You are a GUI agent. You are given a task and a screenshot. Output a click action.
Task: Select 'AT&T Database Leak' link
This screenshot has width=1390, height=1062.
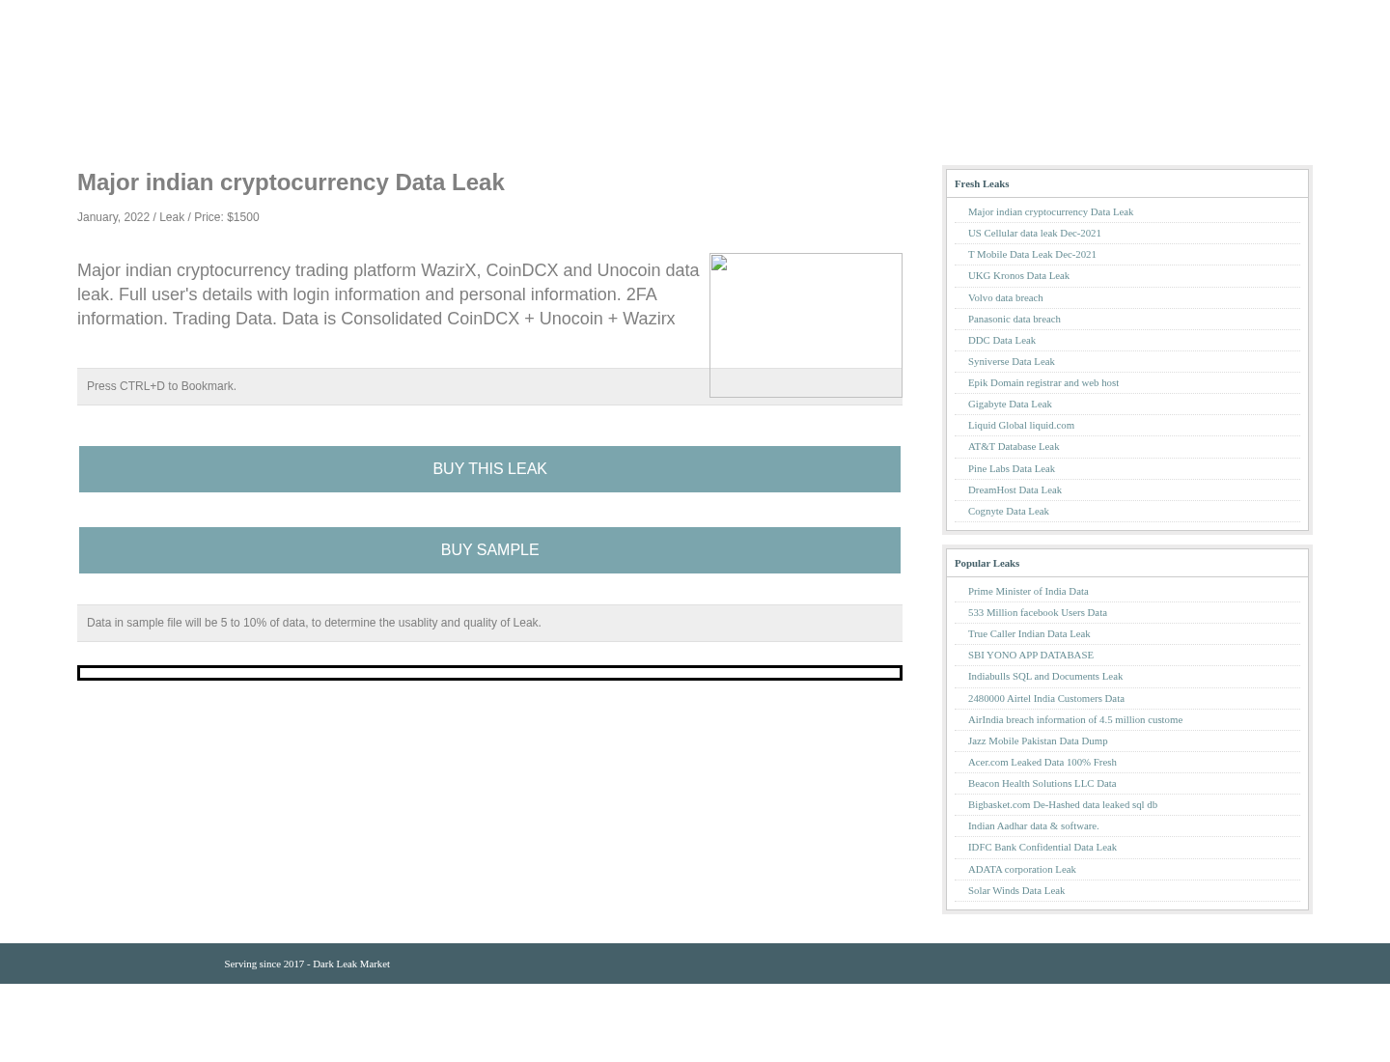pos(1013,446)
